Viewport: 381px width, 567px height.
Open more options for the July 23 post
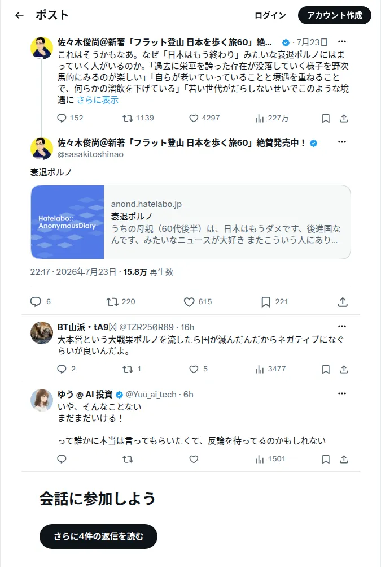[342, 42]
